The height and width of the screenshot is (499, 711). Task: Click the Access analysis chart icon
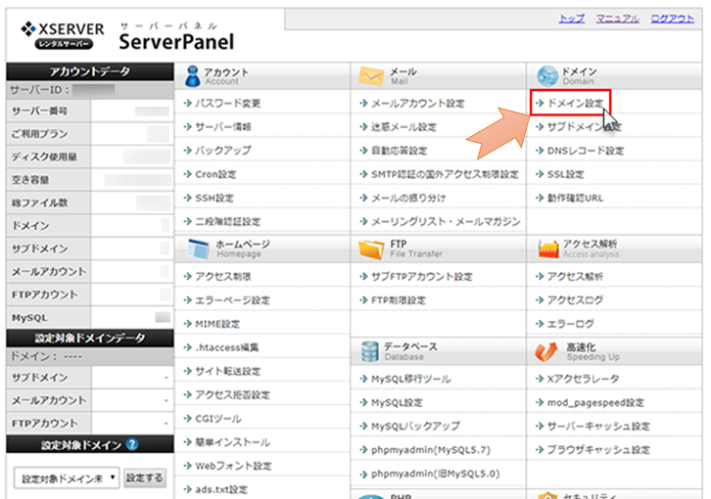[x=545, y=248]
